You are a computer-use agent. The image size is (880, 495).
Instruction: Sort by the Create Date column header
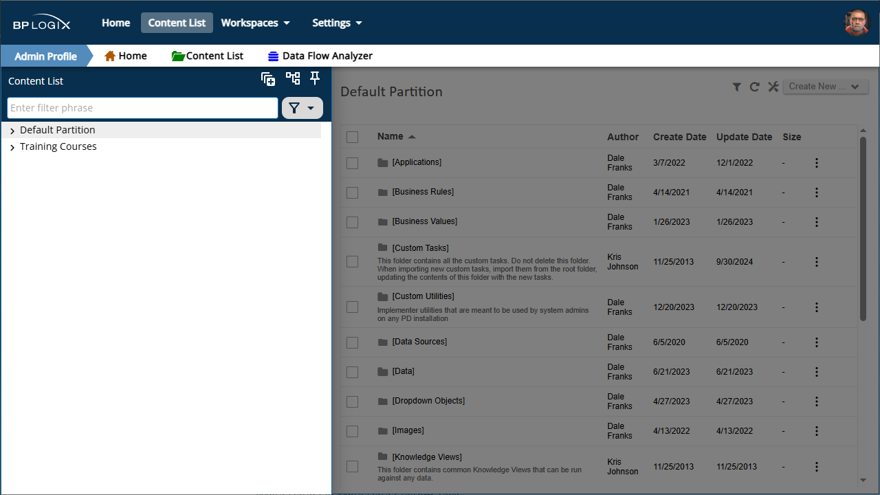click(679, 137)
